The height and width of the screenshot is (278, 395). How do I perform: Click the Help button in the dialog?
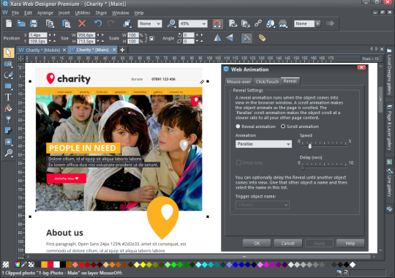tap(350, 243)
